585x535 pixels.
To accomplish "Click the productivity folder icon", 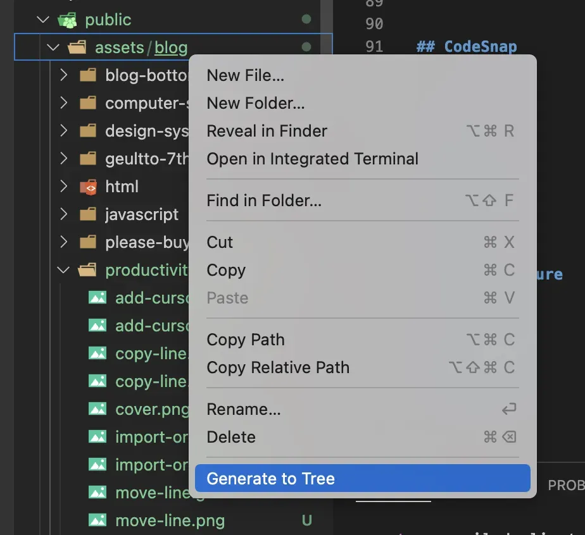I will (x=87, y=269).
